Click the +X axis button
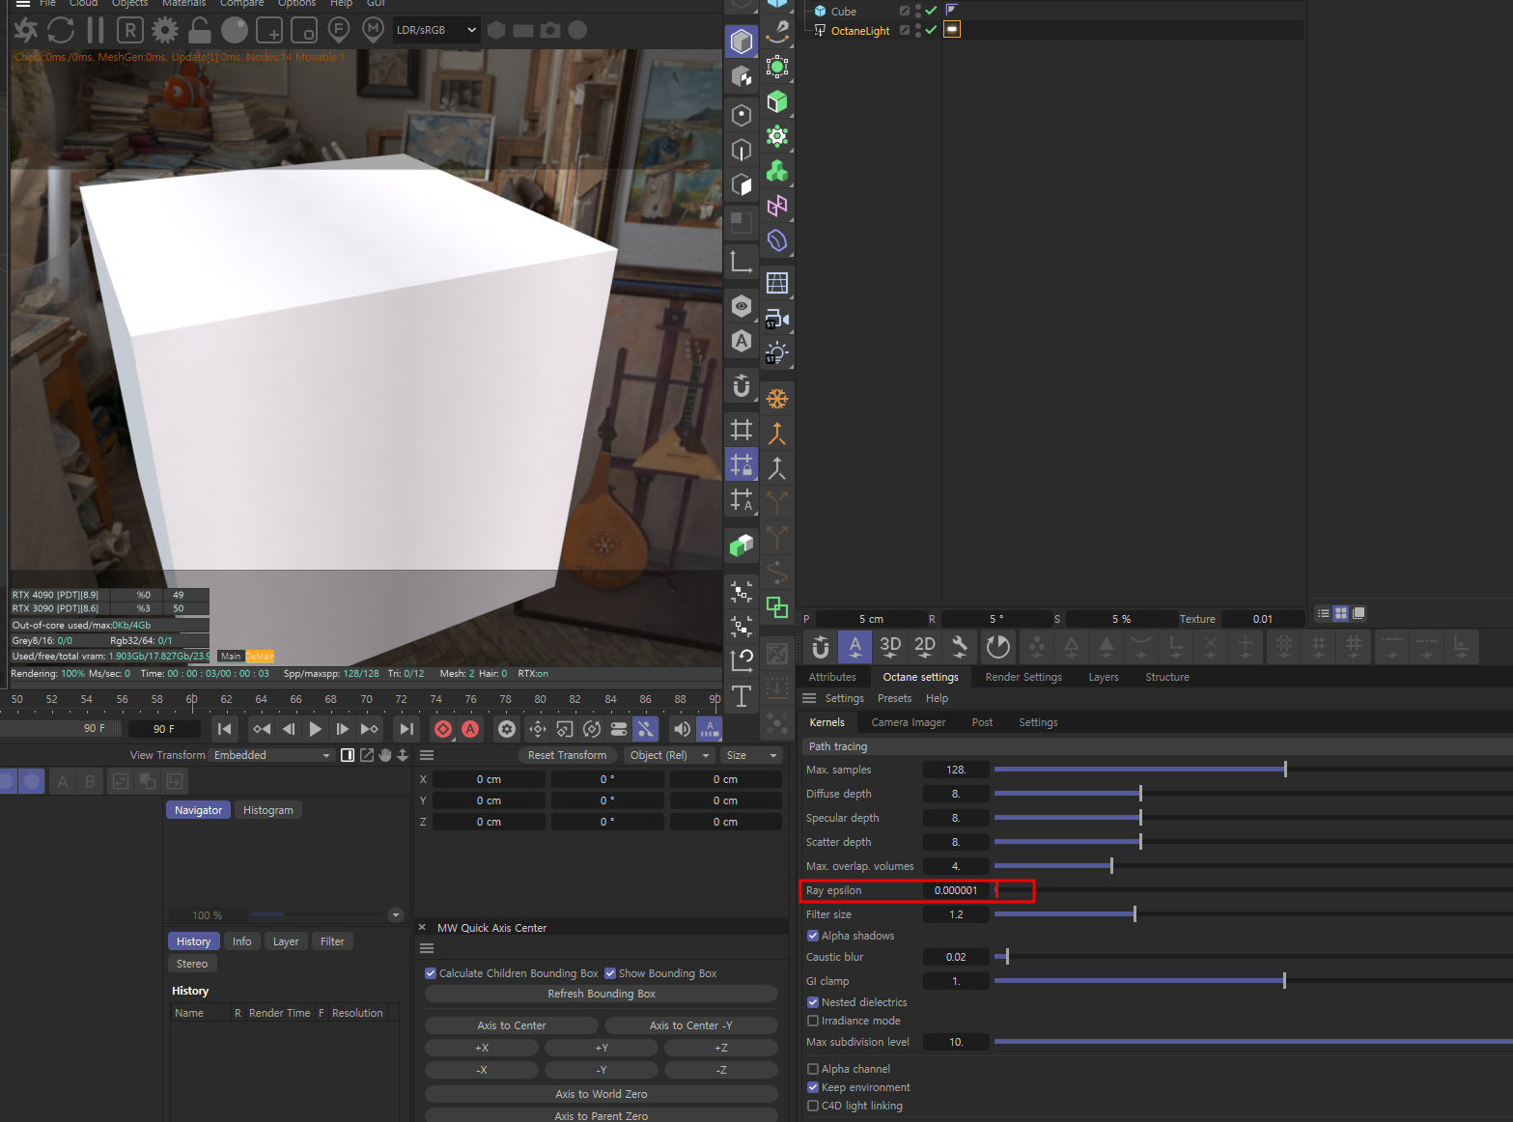The image size is (1513, 1122). pyautogui.click(x=482, y=1048)
